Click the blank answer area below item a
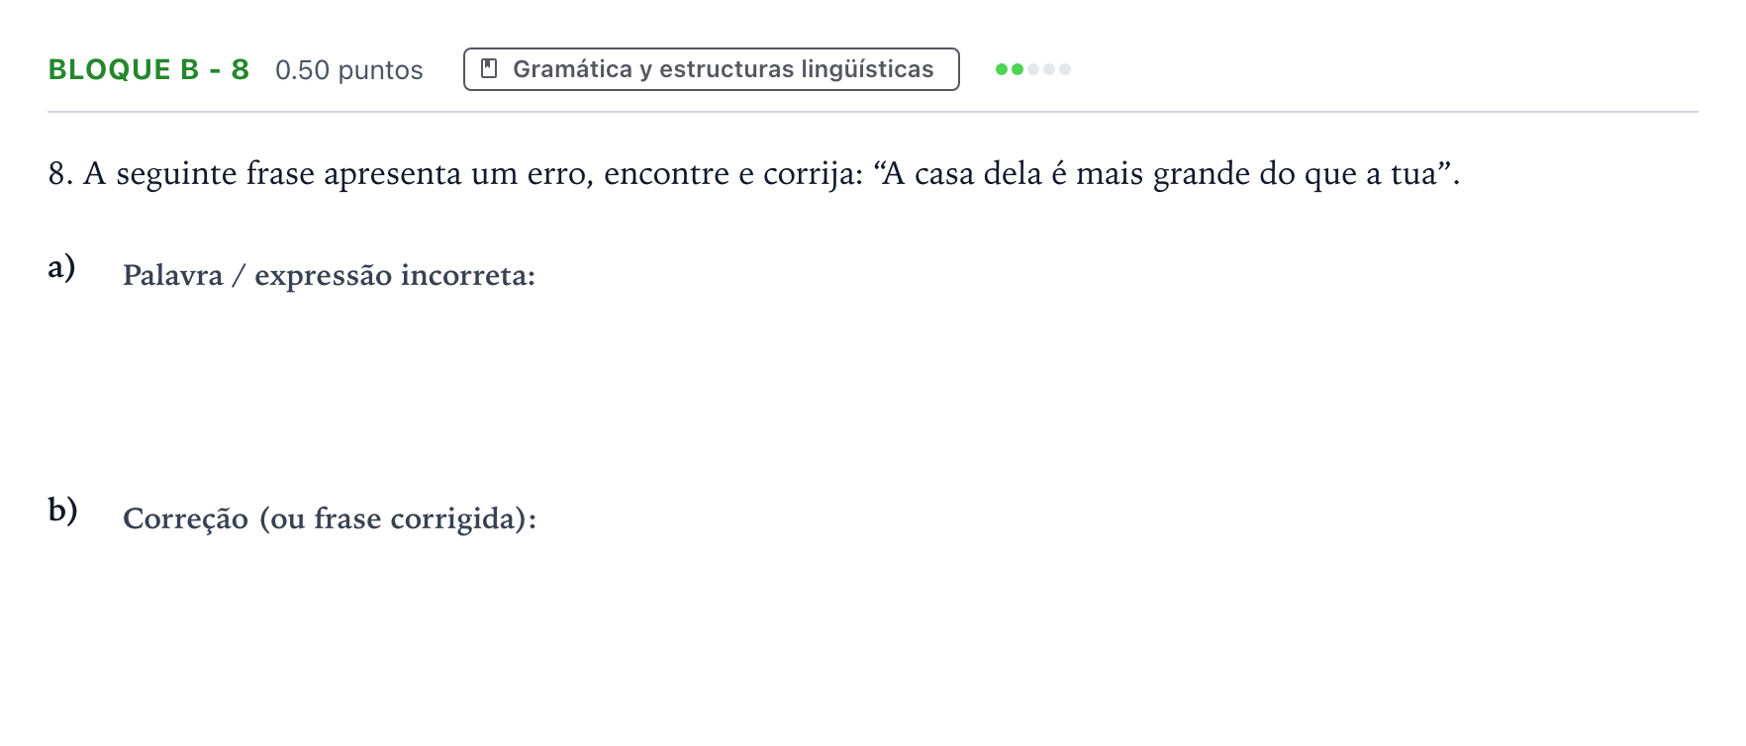This screenshot has height=746, width=1746. click(x=871, y=386)
